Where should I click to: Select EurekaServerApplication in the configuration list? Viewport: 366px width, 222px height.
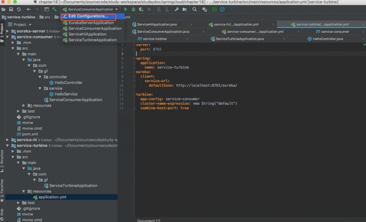(x=91, y=23)
